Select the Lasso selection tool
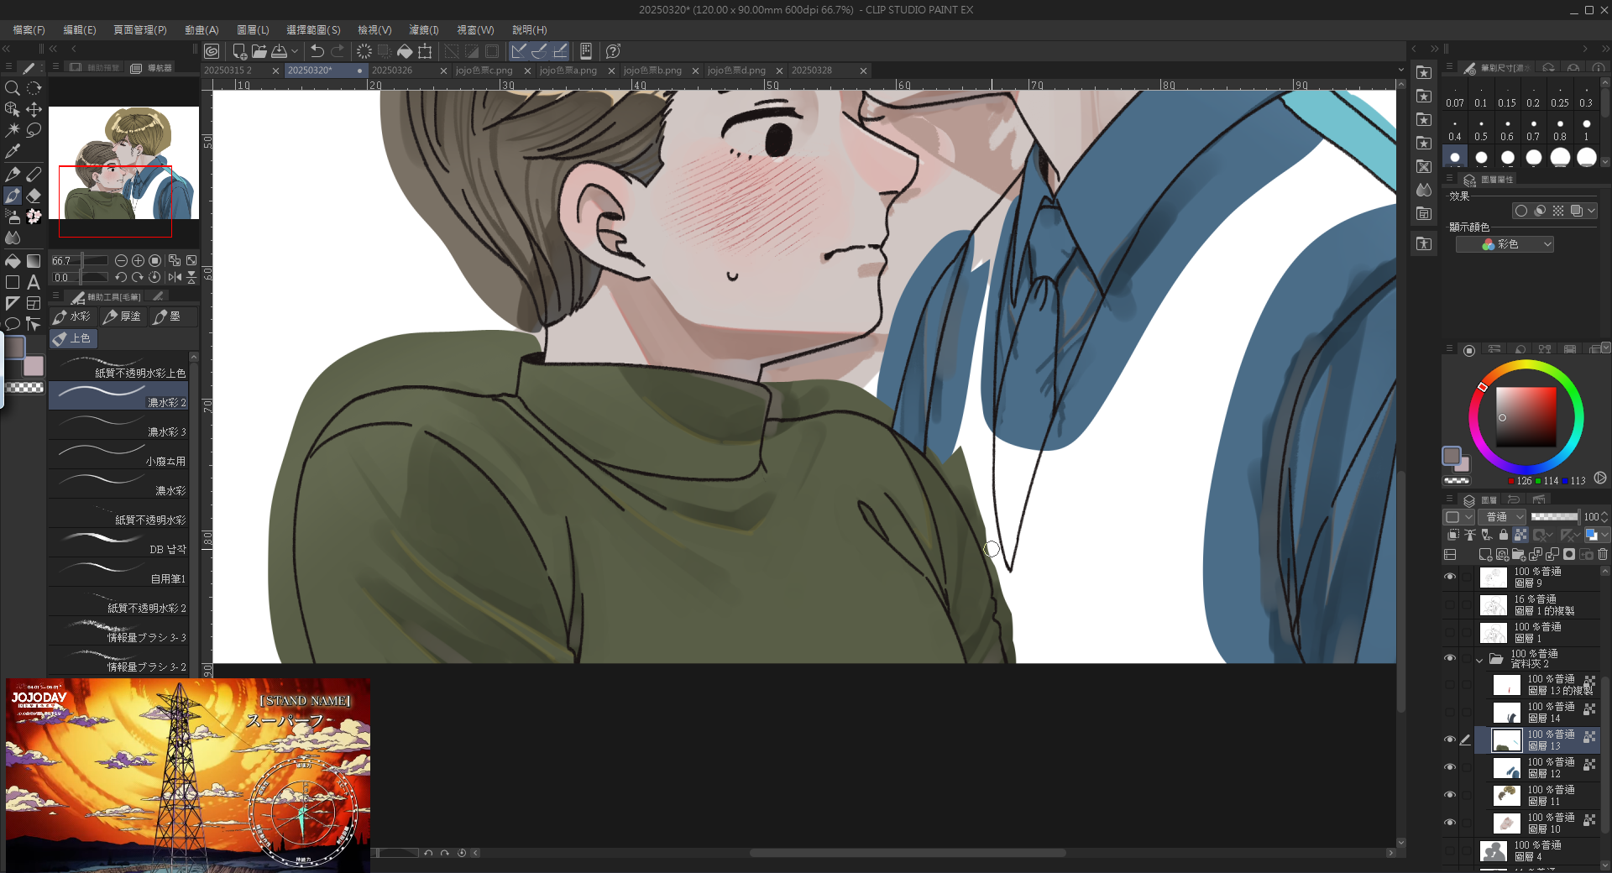Image resolution: width=1612 pixels, height=873 pixels. [x=34, y=130]
